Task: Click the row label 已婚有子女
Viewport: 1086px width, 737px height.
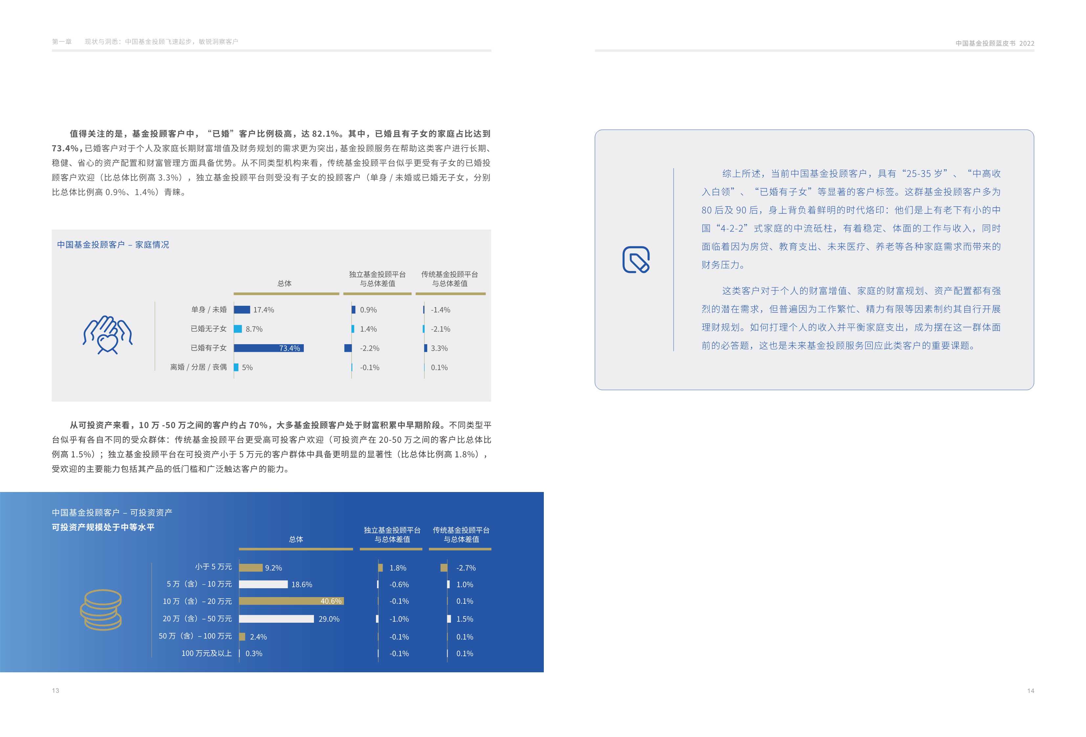Action: 209,348
